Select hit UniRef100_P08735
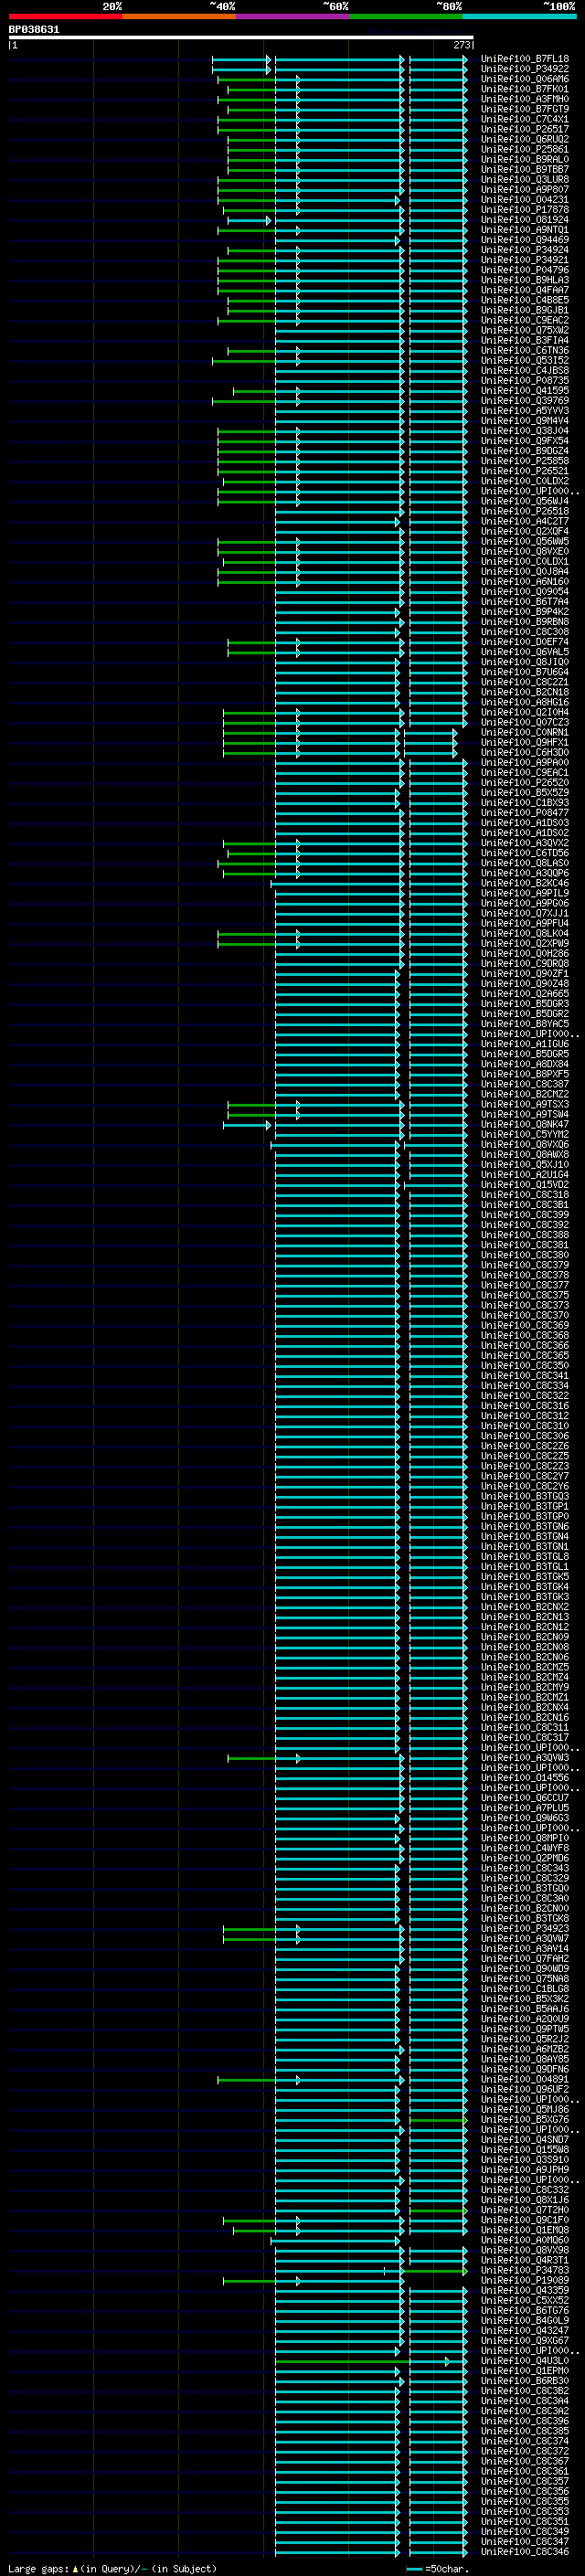Screen dimensions: 585x2576 click(524, 380)
